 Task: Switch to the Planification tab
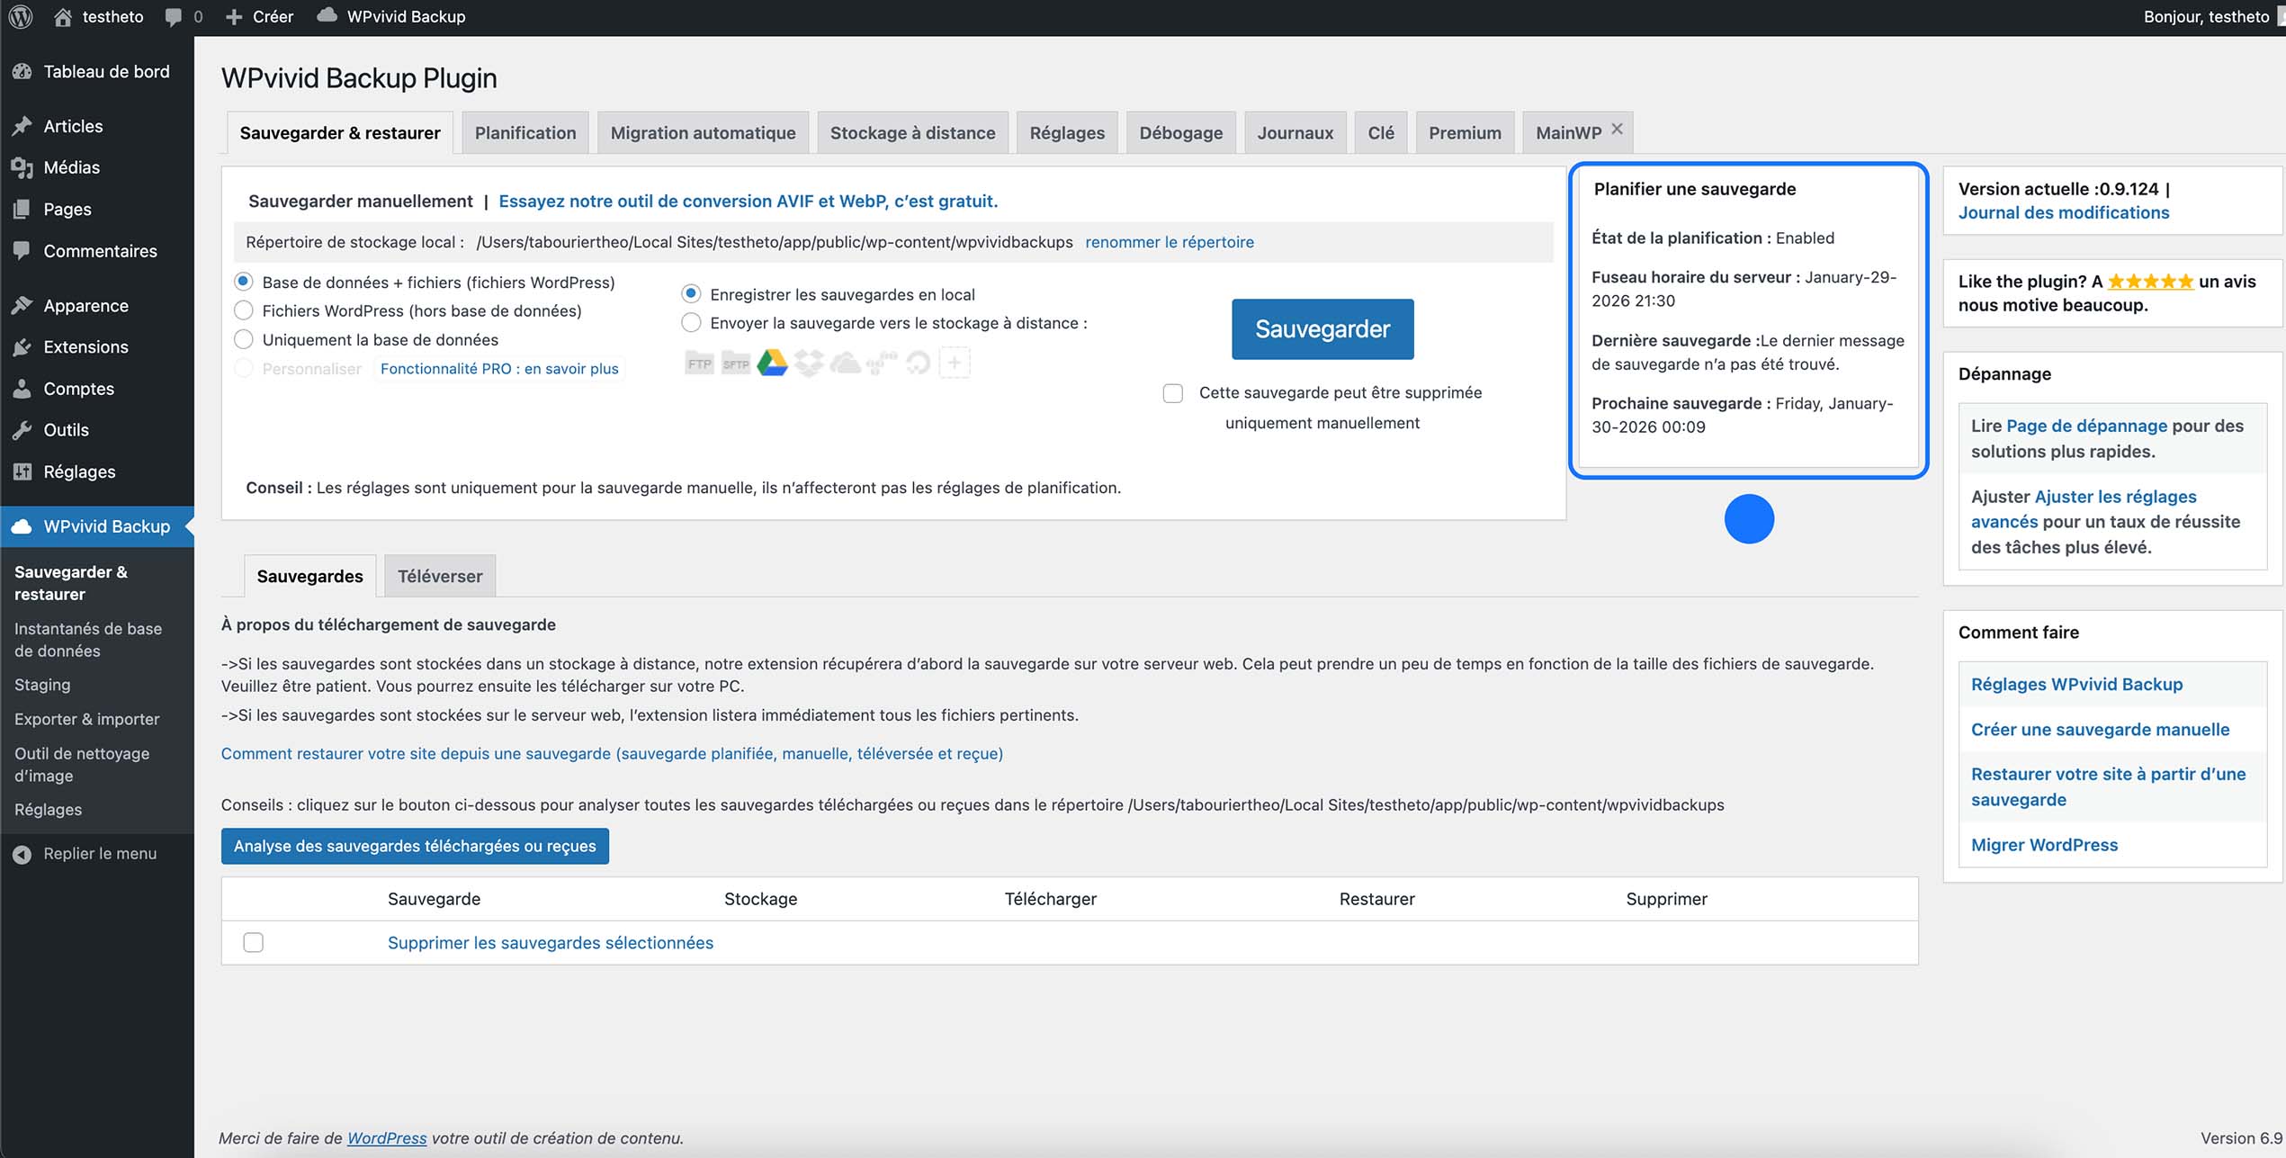pos(525,132)
